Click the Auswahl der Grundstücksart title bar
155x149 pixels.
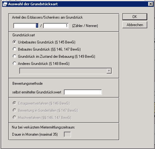pos(77,4)
